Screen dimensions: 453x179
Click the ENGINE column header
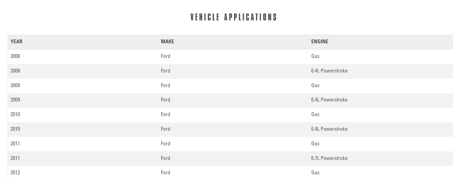tap(320, 42)
